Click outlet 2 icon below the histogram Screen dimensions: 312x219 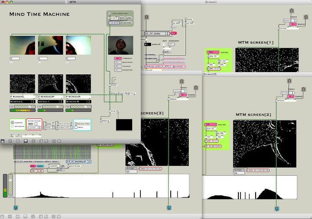(169, 208)
